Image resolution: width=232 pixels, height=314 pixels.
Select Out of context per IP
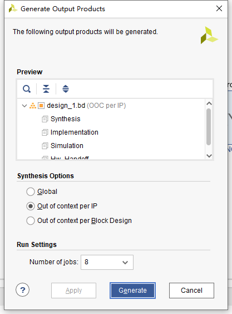point(31,206)
